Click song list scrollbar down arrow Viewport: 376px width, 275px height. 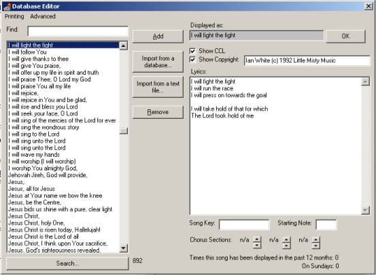click(x=124, y=248)
